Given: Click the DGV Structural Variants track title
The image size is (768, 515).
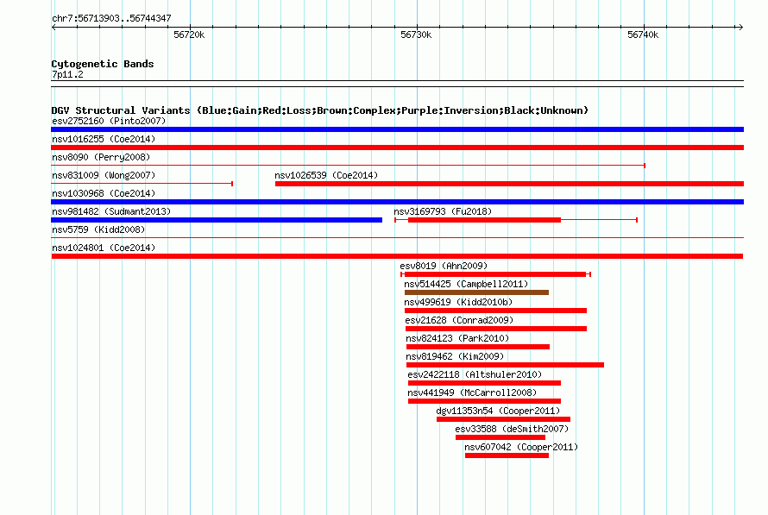Looking at the screenshot, I should (x=320, y=110).
